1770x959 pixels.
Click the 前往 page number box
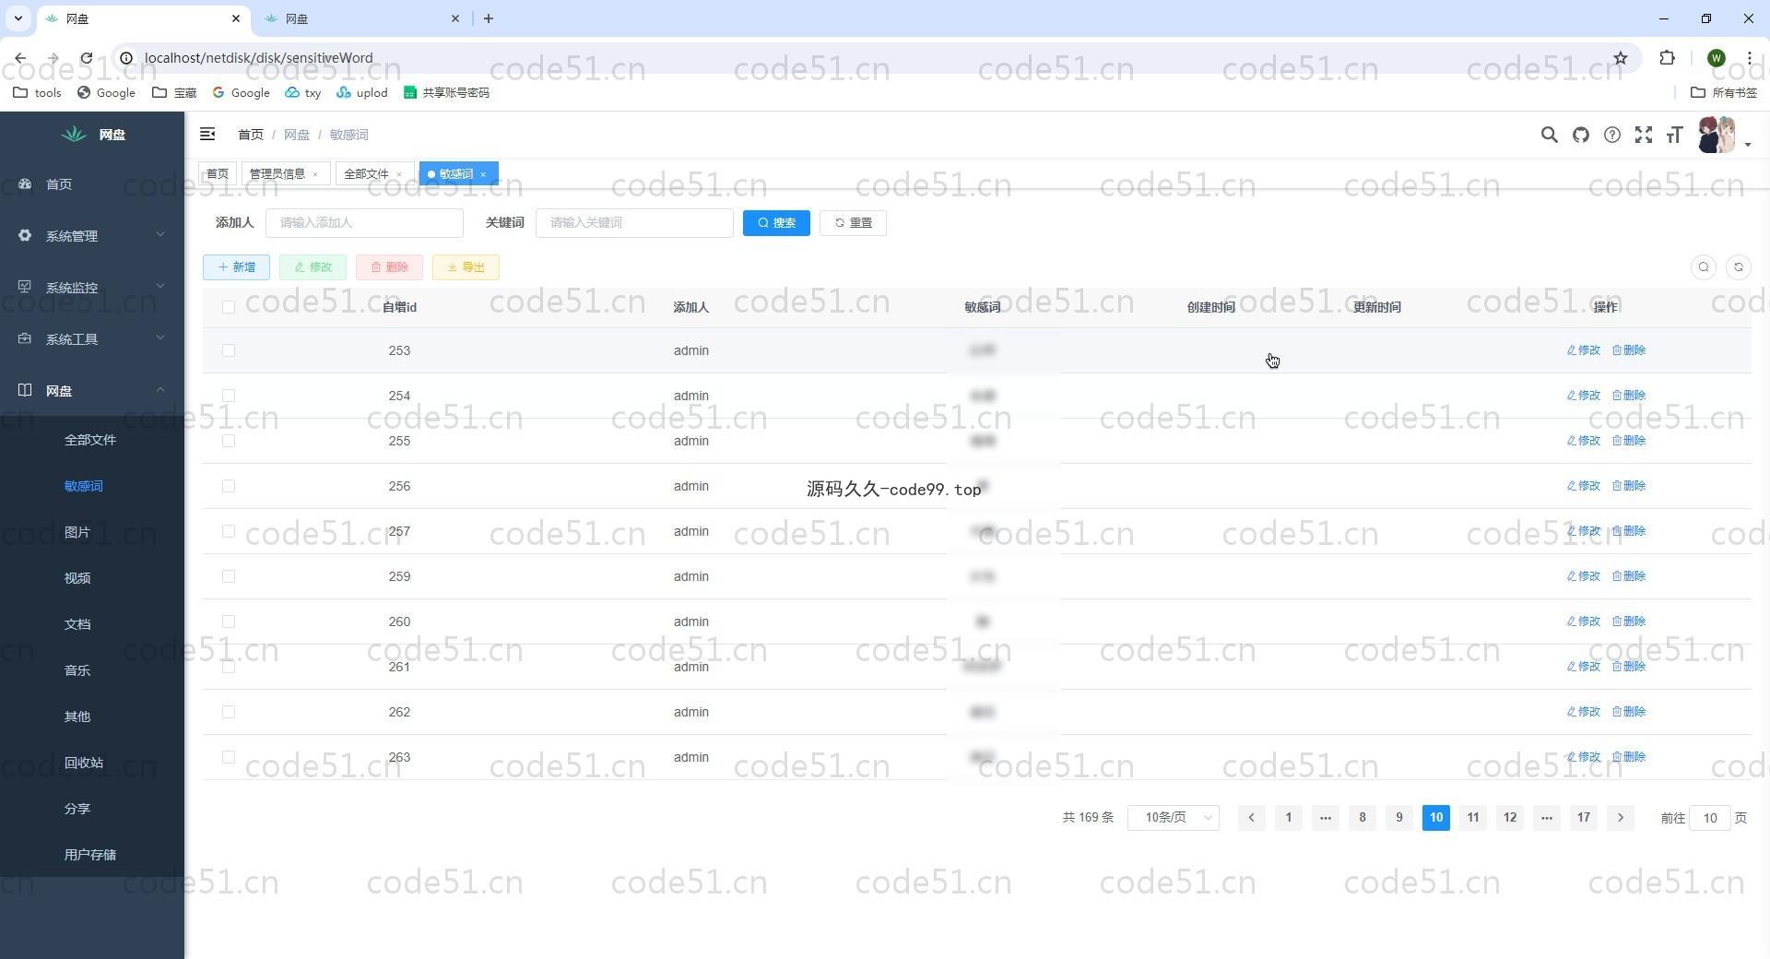[x=1710, y=818]
